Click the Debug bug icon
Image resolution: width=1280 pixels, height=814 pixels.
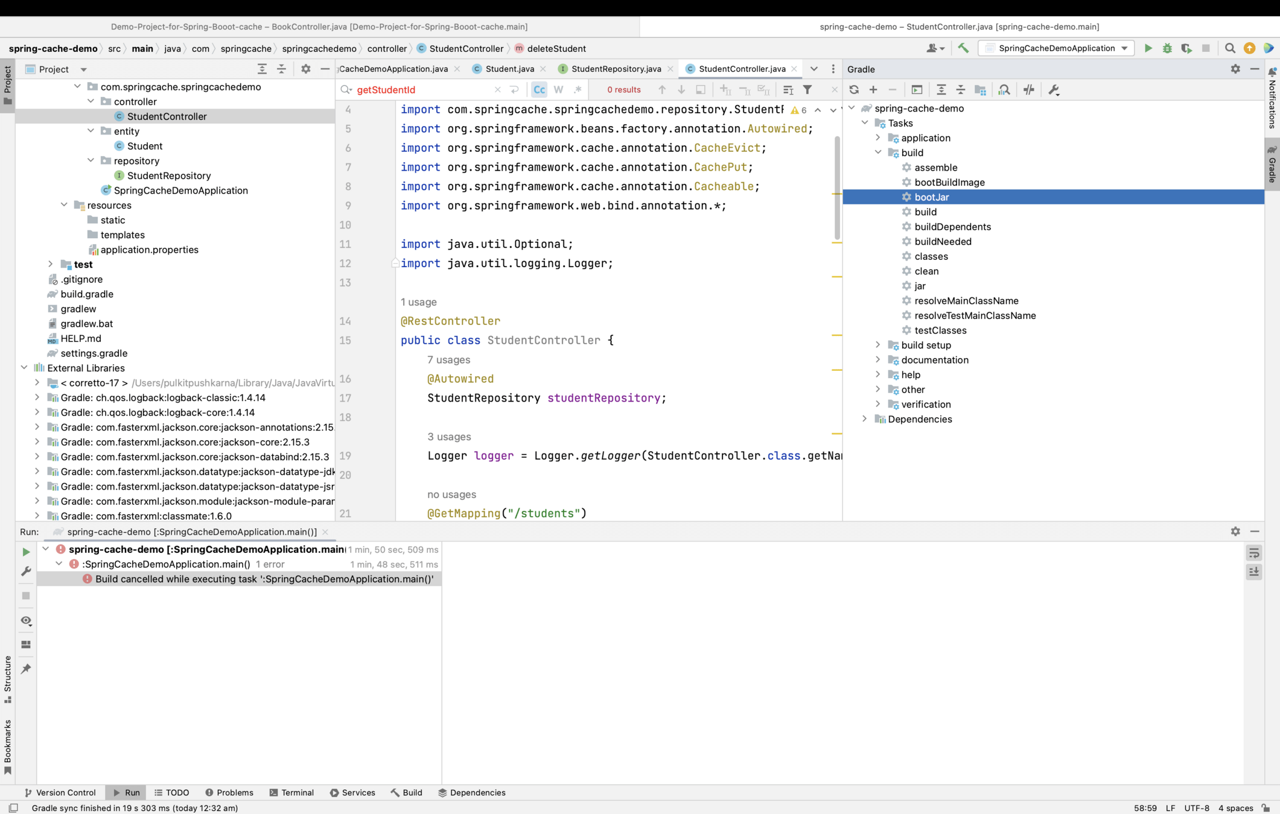pyautogui.click(x=1167, y=48)
